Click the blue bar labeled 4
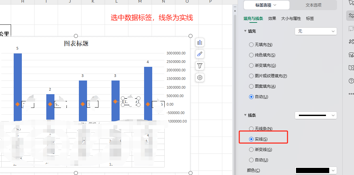Image resolution: width=354 pixels, height=175 pixels. pyautogui.click(x=148, y=93)
